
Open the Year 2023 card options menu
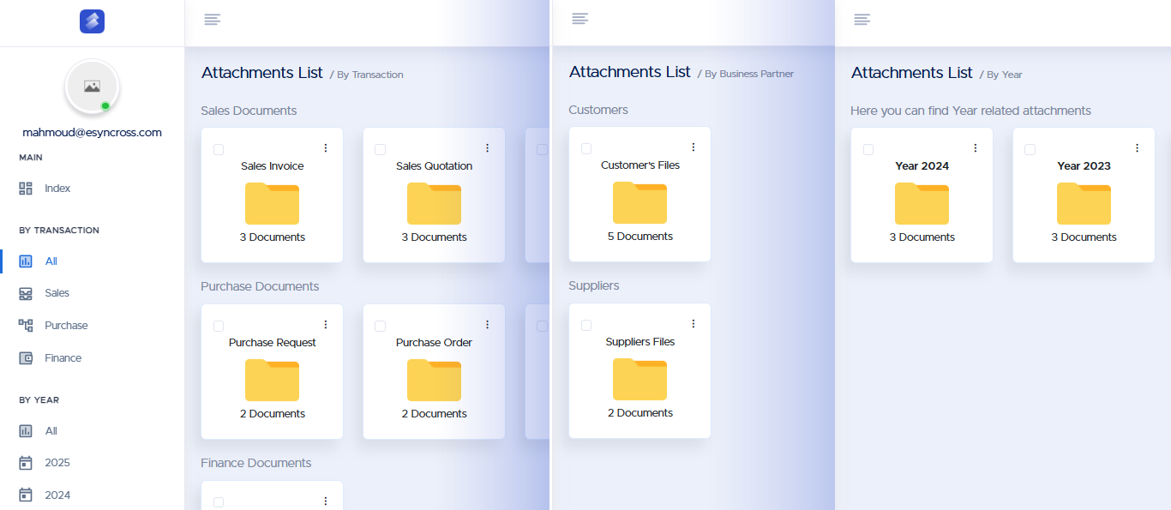(x=1138, y=148)
